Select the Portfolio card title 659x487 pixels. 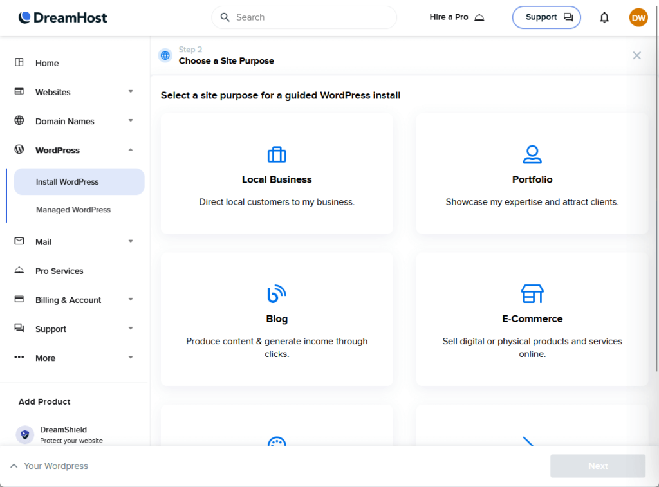tap(532, 179)
